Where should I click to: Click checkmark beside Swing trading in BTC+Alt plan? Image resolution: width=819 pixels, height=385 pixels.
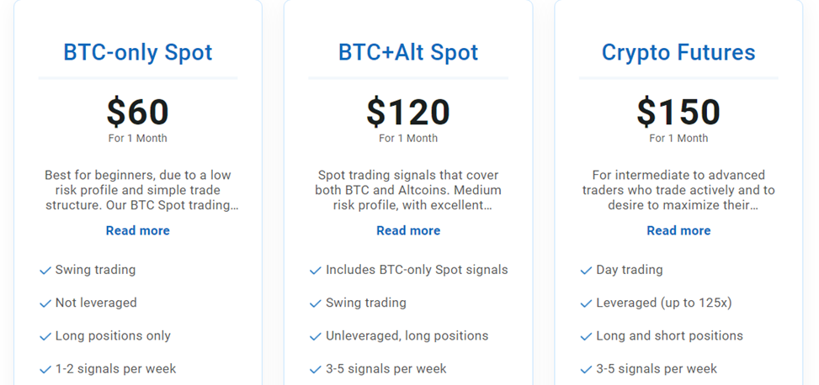[316, 303]
